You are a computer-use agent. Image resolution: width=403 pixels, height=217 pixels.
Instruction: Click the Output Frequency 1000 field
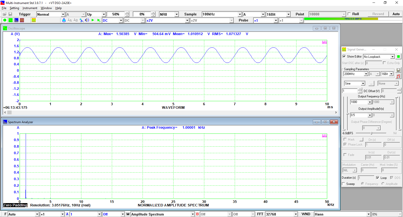click(361, 102)
